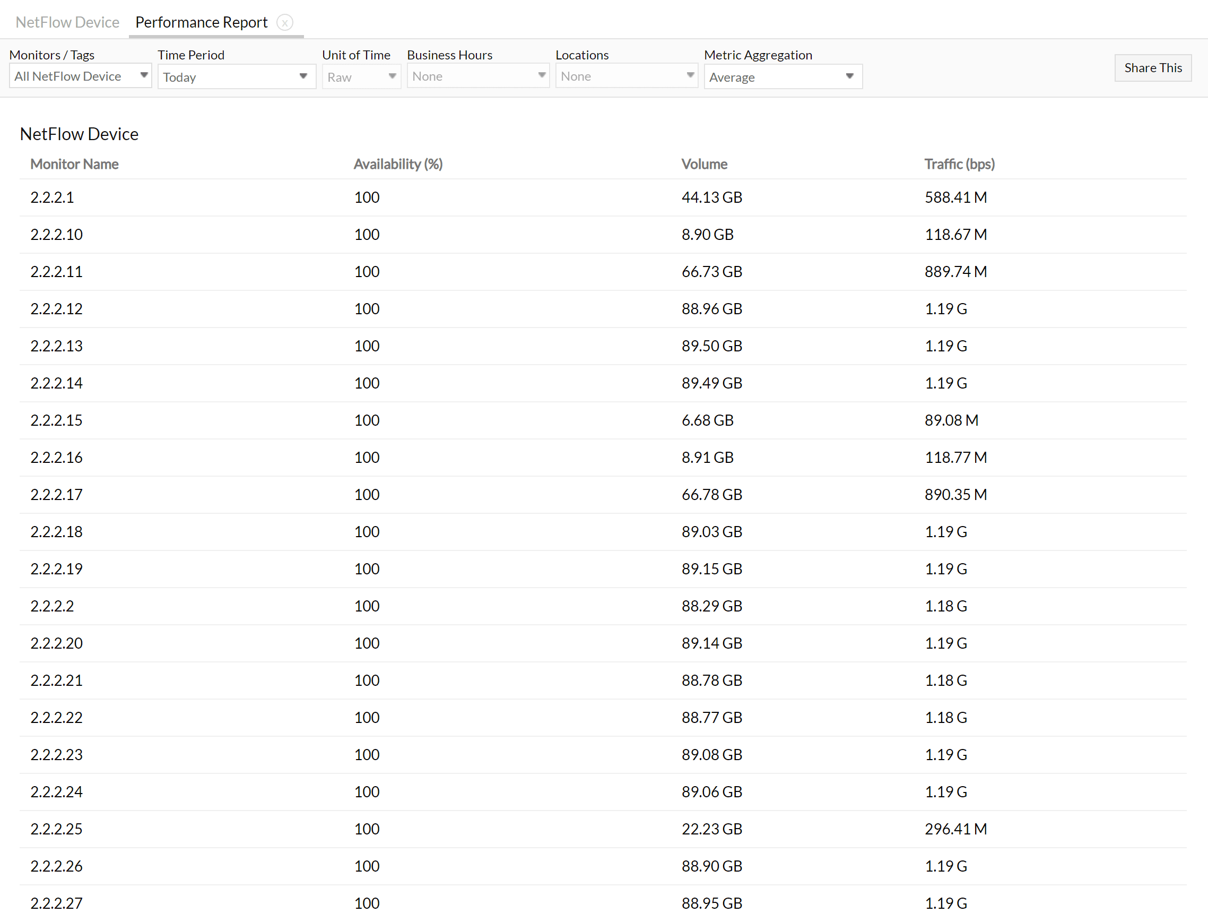The image size is (1208, 913).
Task: Open the Business Hours dropdown
Action: coord(477,76)
